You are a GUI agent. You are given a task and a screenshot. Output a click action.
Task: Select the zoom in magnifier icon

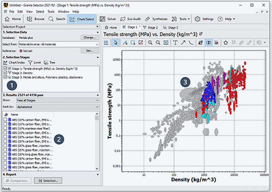[150, 43]
